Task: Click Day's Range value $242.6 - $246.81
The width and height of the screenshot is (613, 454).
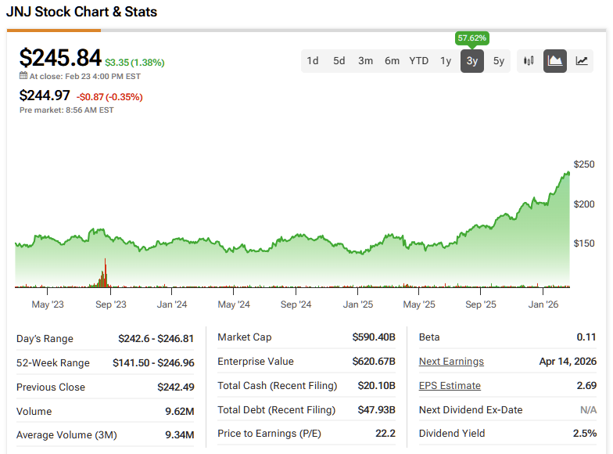Action: 156,338
